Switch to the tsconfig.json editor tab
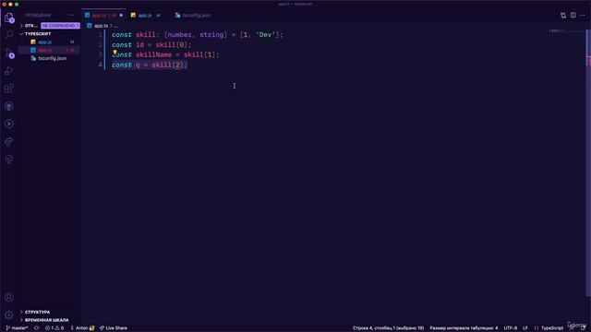This screenshot has height=332, width=591. pos(197,16)
